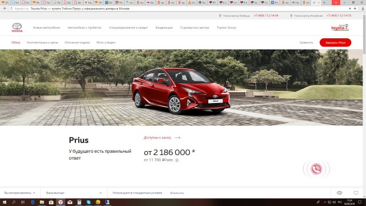Go back using the browser back arrow

click(x=5, y=9)
